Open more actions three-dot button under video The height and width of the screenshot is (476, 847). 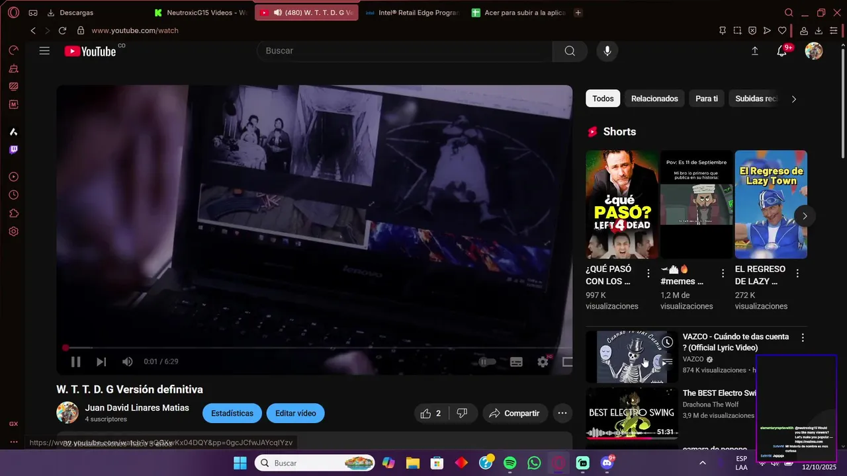(x=562, y=413)
